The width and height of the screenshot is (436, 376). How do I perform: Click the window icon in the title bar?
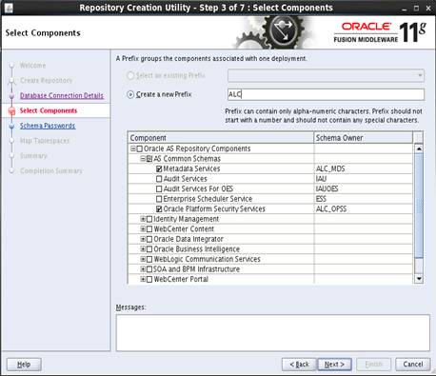point(9,8)
